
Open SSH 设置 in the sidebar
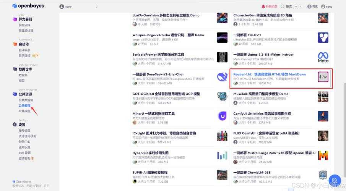pos(25,153)
